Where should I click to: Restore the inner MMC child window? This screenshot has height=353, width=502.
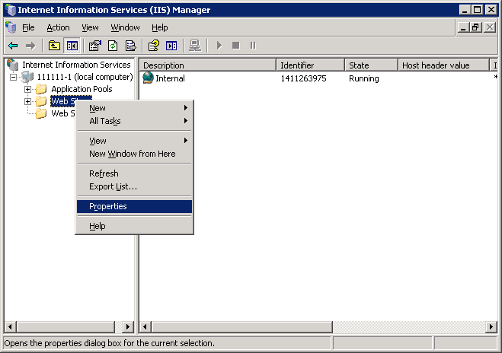(x=475, y=27)
